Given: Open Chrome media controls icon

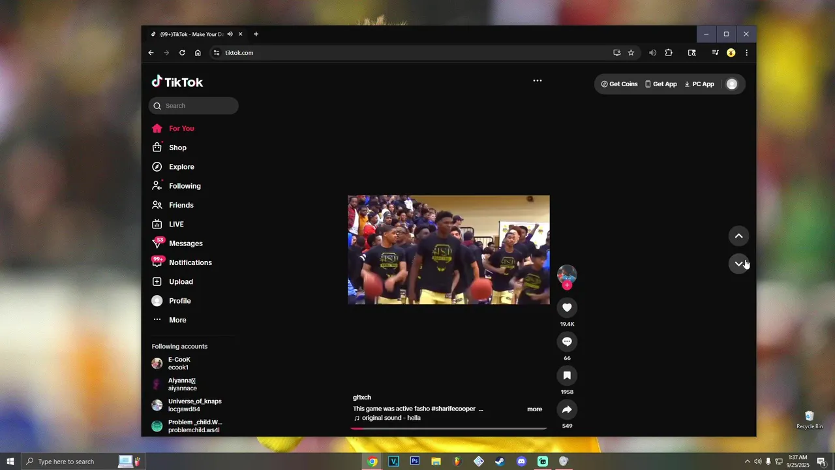Looking at the screenshot, I should pyautogui.click(x=715, y=53).
